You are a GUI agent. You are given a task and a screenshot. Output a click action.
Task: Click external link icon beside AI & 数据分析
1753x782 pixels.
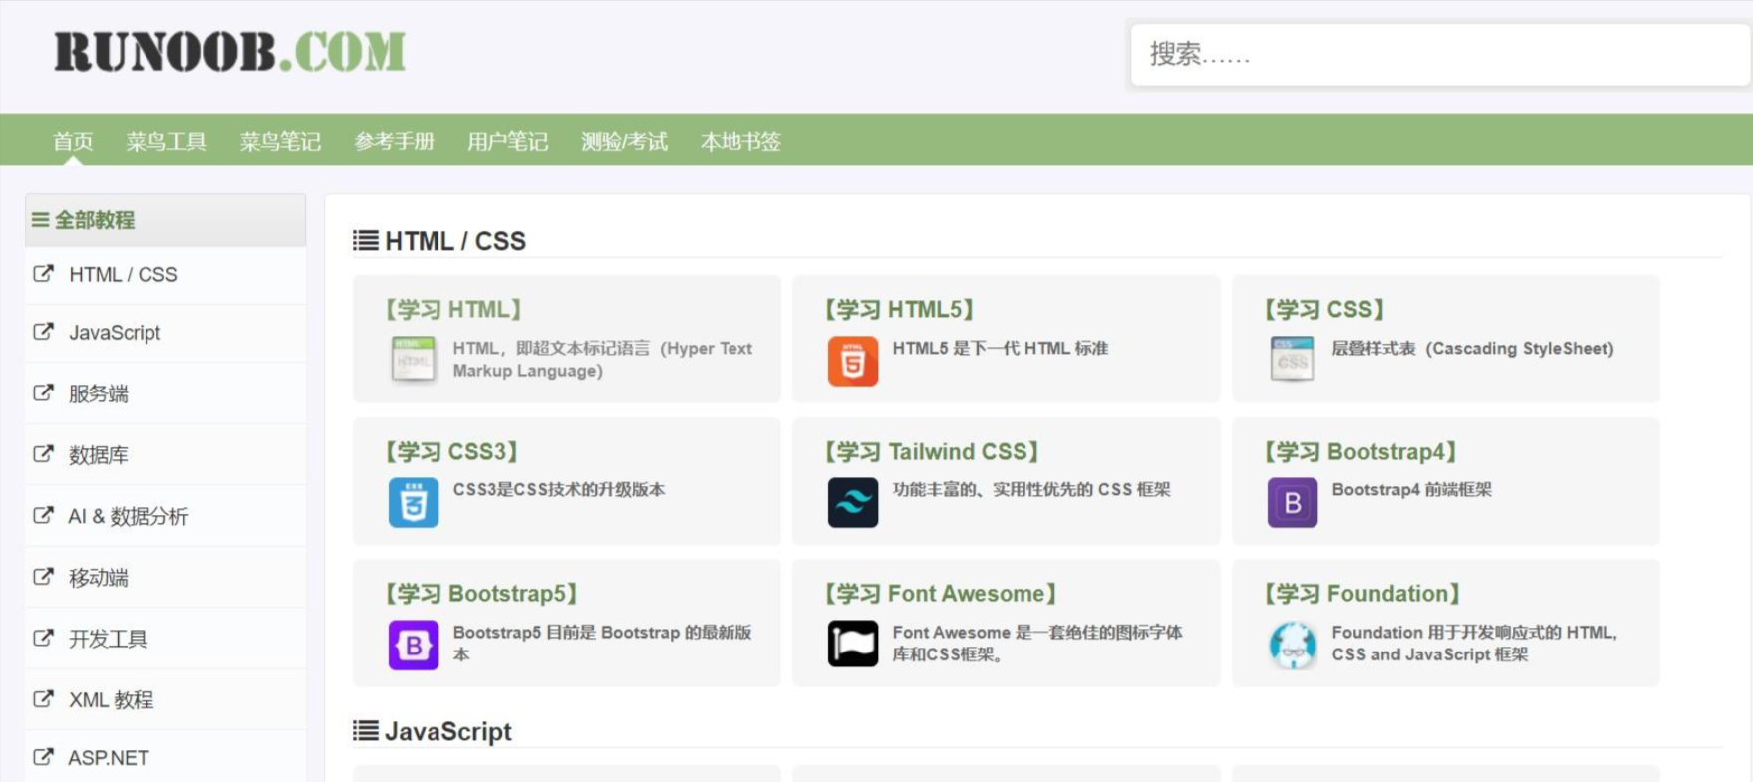(43, 515)
